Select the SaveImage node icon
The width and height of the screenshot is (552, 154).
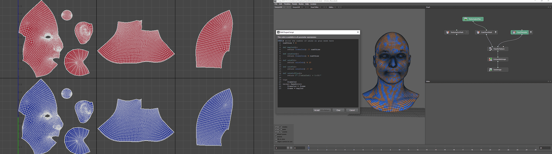pos(490,70)
